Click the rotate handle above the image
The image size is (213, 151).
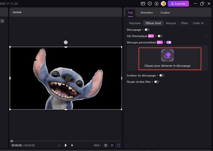(x=66, y=42)
